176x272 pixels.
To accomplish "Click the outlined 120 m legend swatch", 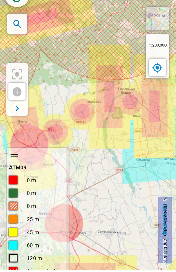I will click(x=13, y=258).
